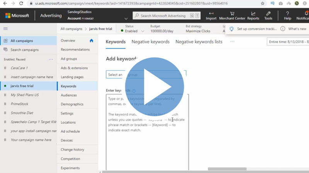Click the camera extension icon

point(281,3)
